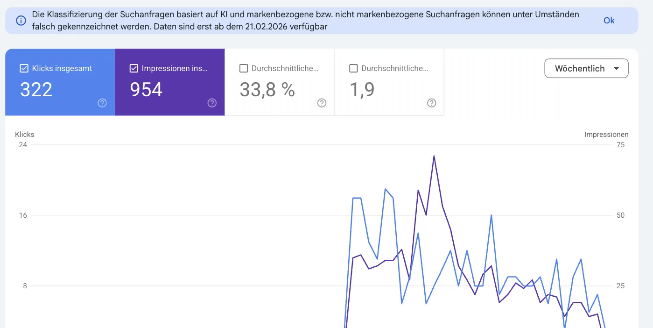Click the 322 clicks total value
The image size is (653, 328).
36,89
